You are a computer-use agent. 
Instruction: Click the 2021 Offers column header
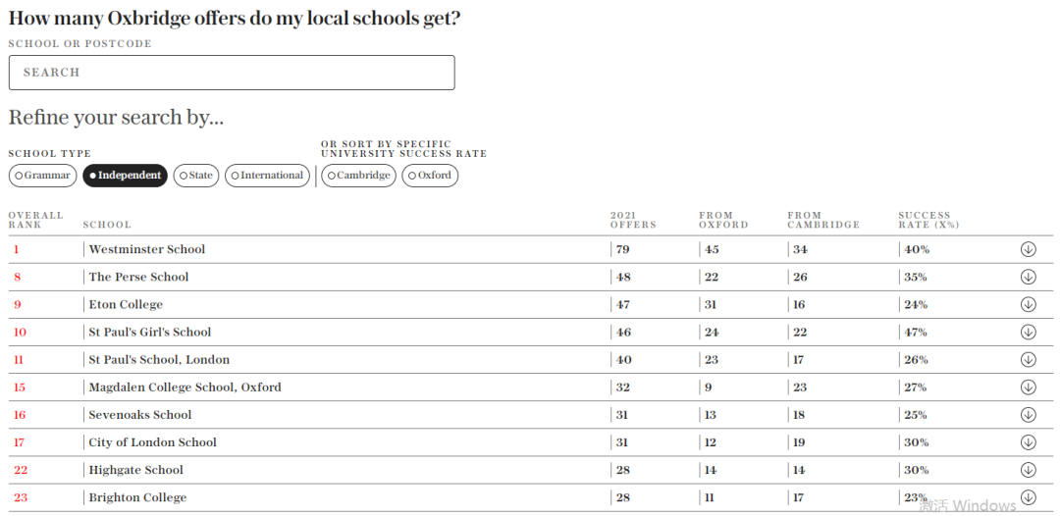pos(633,220)
